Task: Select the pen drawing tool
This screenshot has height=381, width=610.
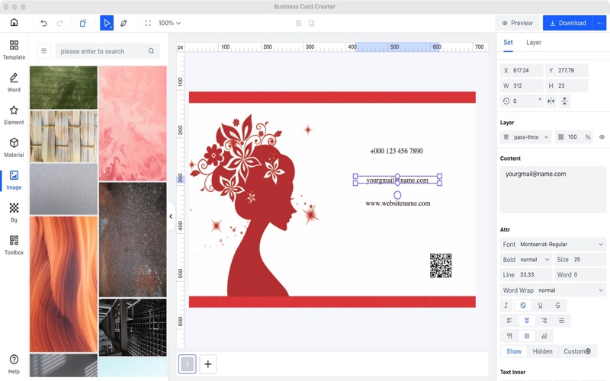Action: (124, 23)
